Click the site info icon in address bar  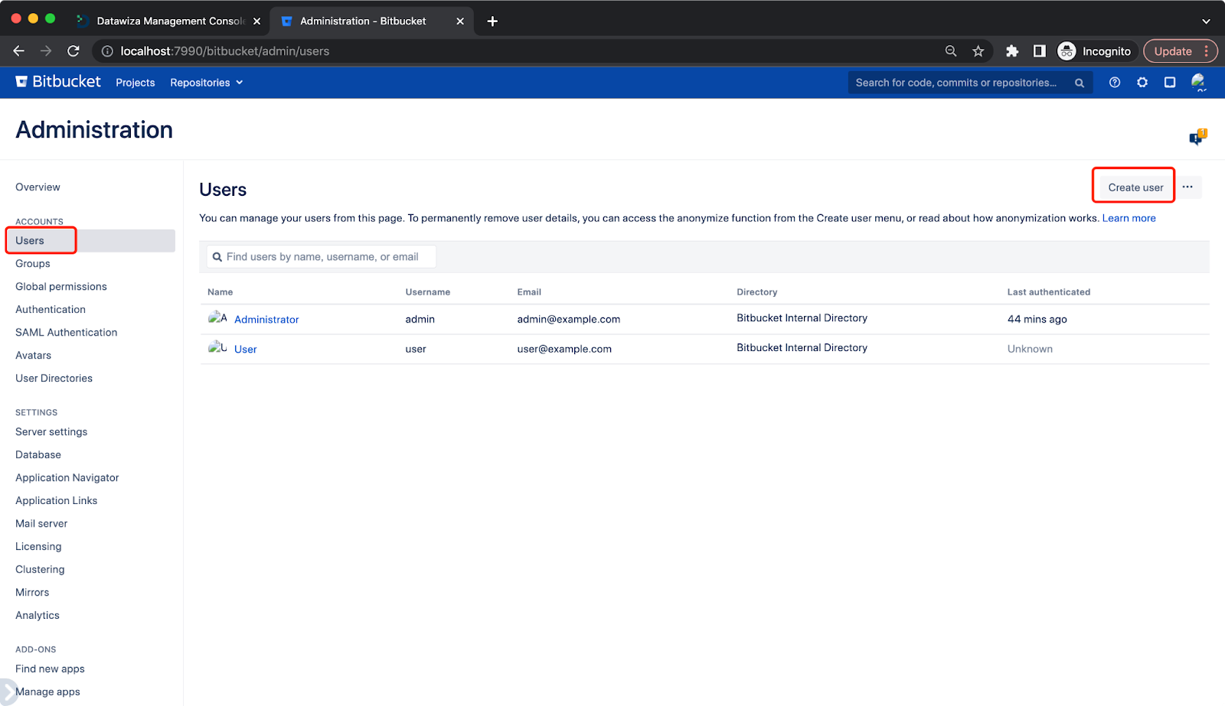(107, 51)
